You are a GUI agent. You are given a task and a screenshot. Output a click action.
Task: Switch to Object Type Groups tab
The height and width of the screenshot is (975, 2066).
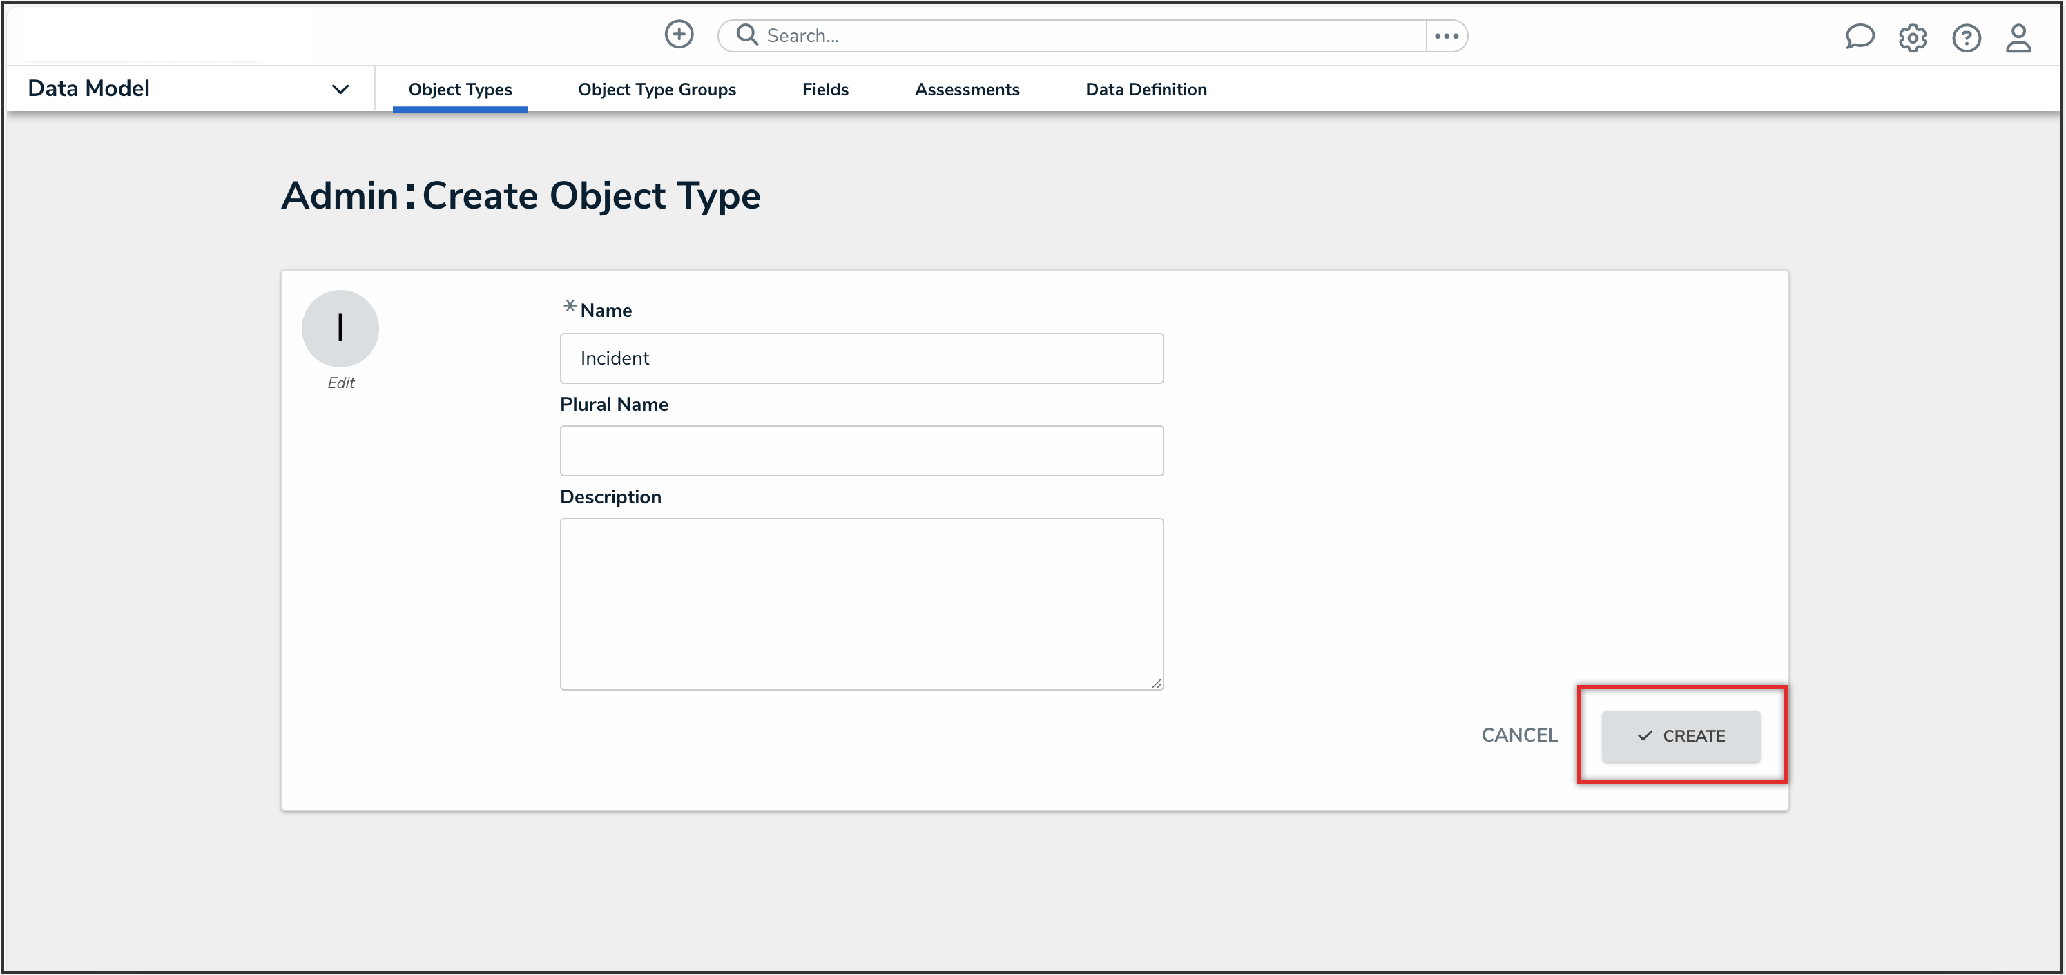coord(657,90)
